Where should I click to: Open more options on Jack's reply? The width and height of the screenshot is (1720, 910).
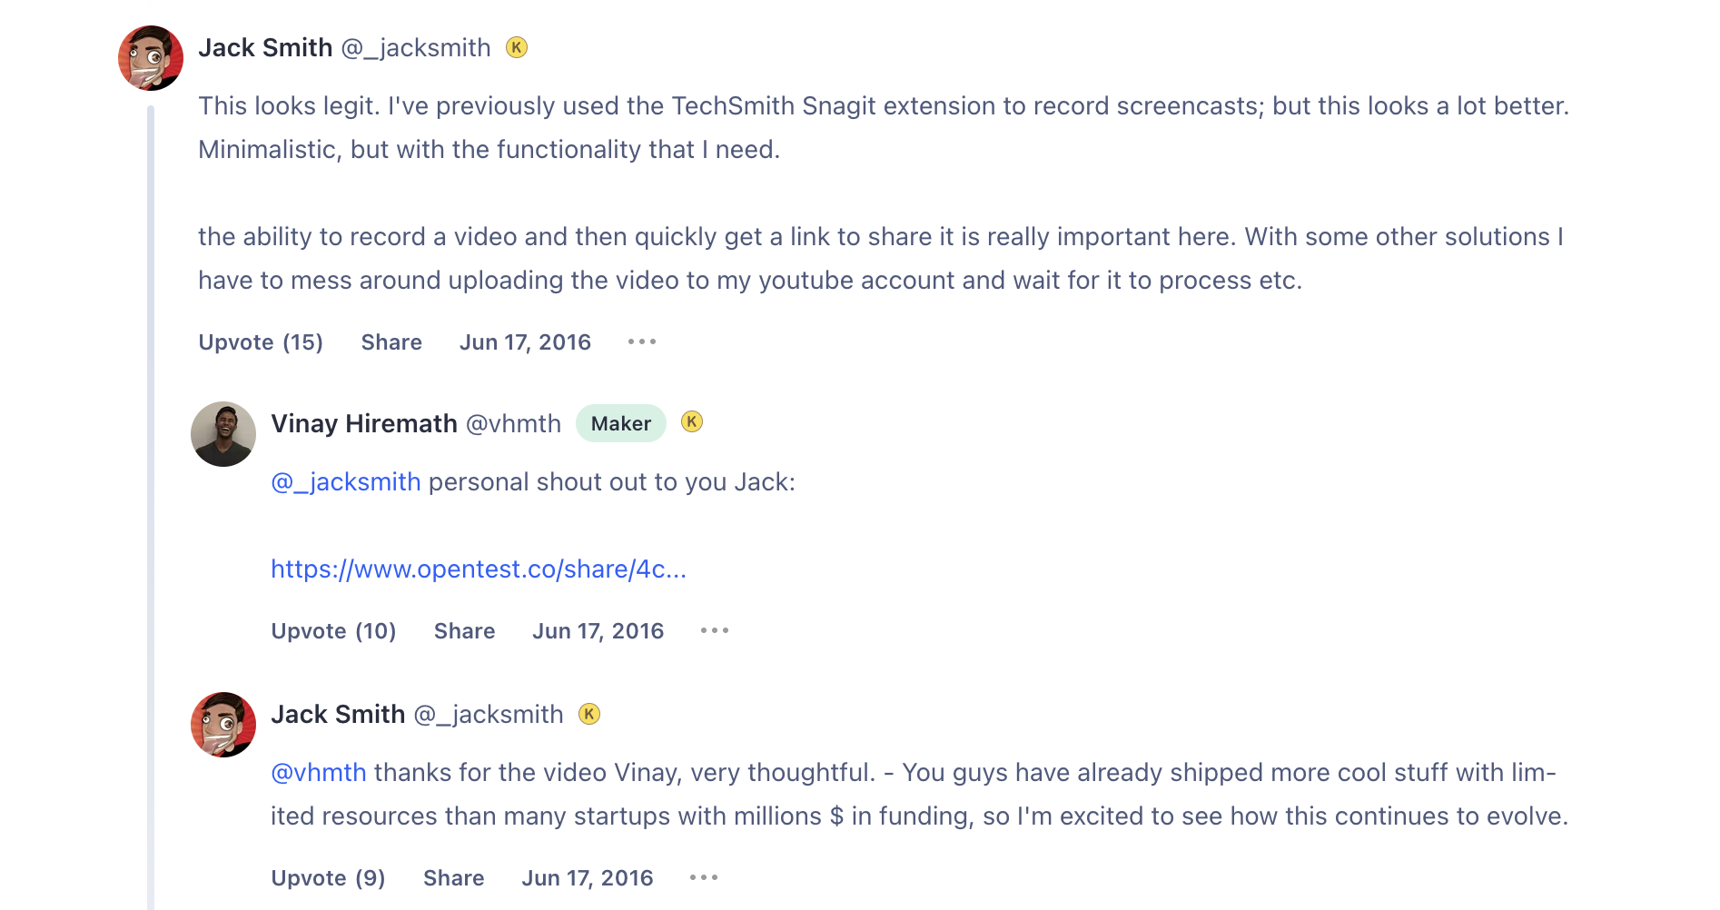tap(704, 878)
